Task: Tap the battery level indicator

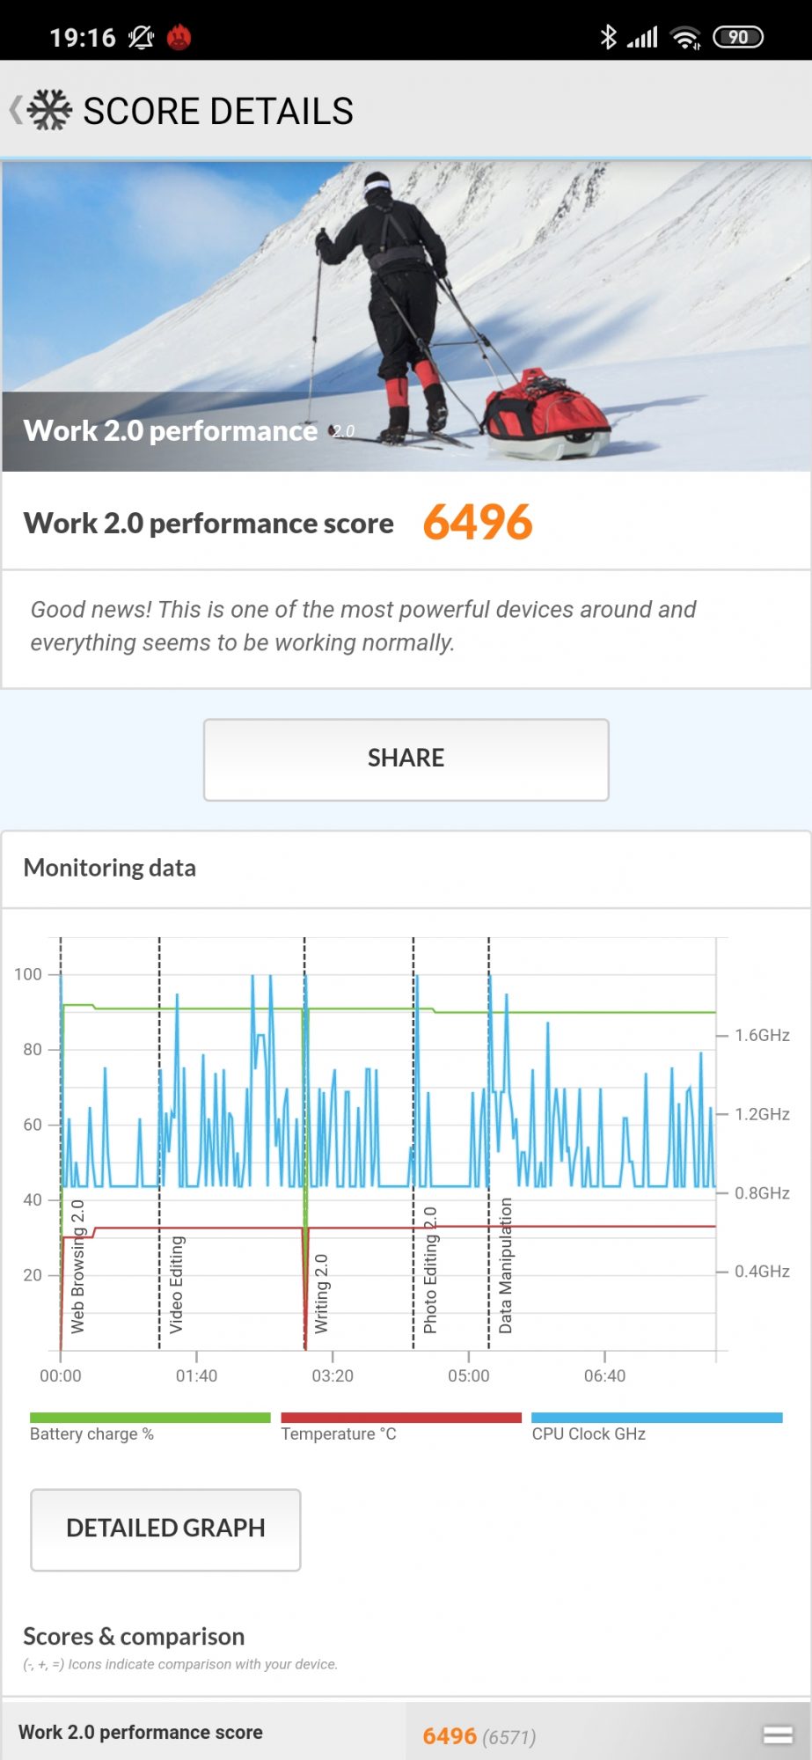Action: (738, 37)
